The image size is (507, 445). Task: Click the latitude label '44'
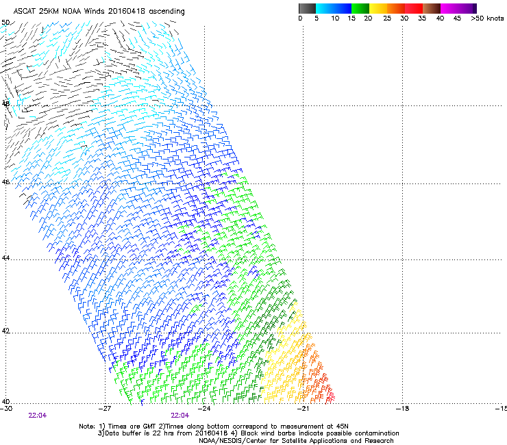point(5,258)
